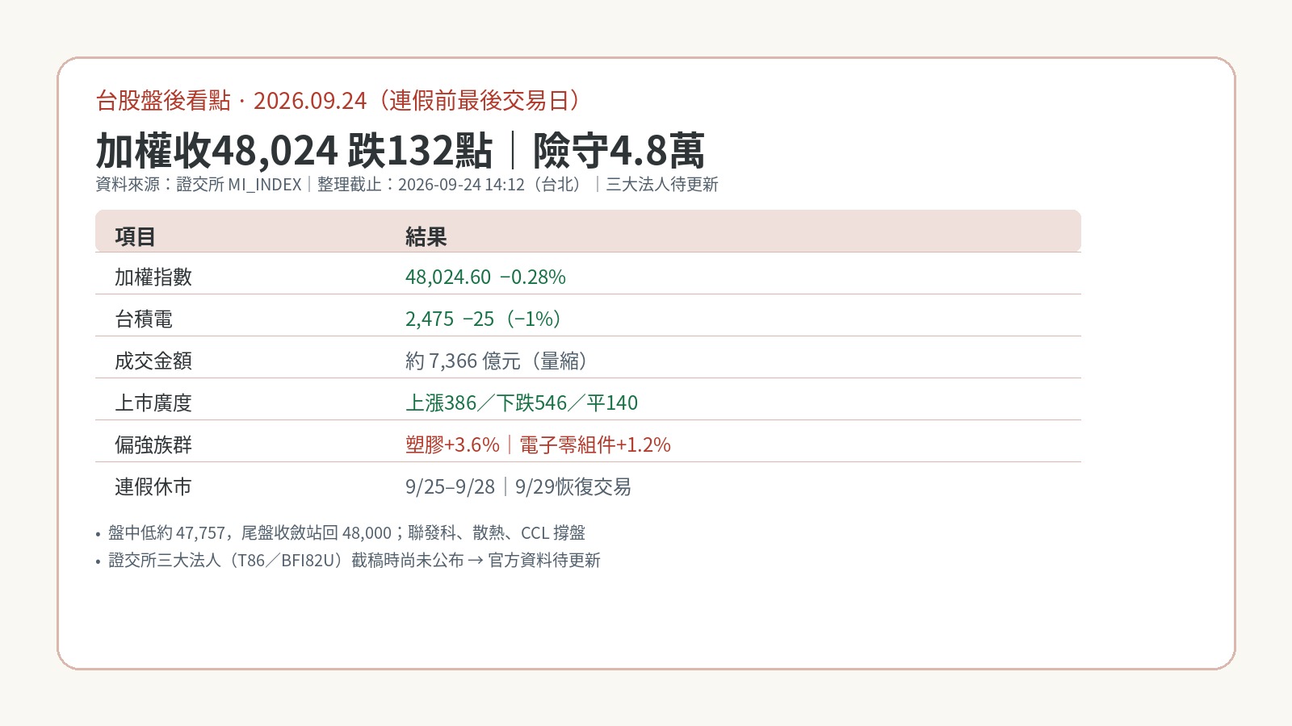Click the value '上漲386/下跌546/平140'
Screen dimensions: 1292x726
pos(522,403)
